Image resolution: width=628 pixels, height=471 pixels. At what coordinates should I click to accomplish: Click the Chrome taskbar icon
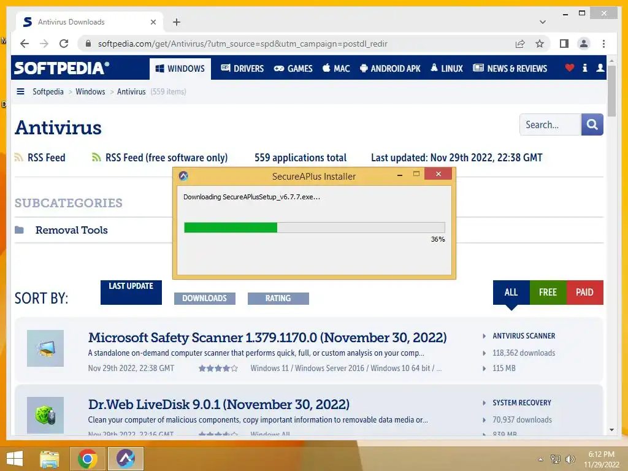coord(87,459)
